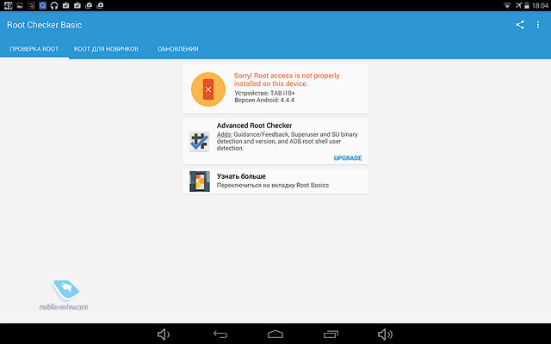Open the ОБНОВЛЕНИЯ tab
The image size is (551, 344).
pyautogui.click(x=178, y=49)
